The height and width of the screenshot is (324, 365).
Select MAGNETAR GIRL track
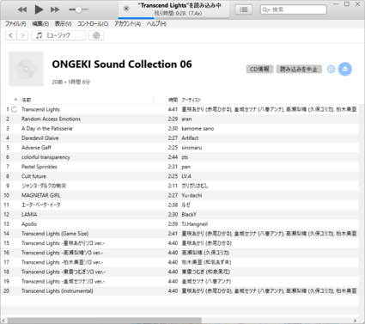click(x=179, y=195)
